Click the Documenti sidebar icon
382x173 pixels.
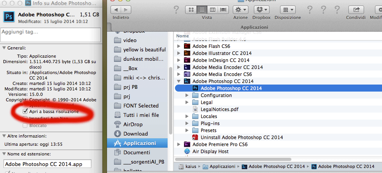(x=118, y=153)
